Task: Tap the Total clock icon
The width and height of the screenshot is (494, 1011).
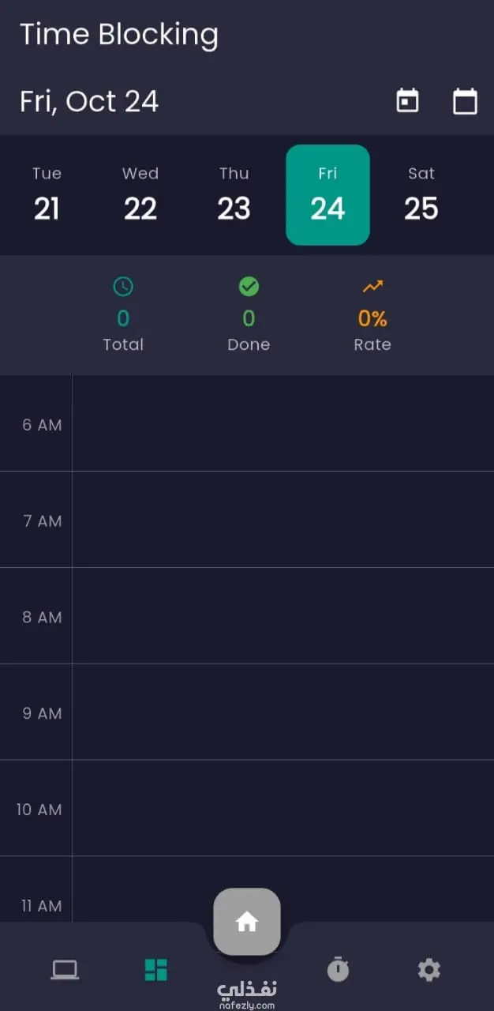Action: 123,287
